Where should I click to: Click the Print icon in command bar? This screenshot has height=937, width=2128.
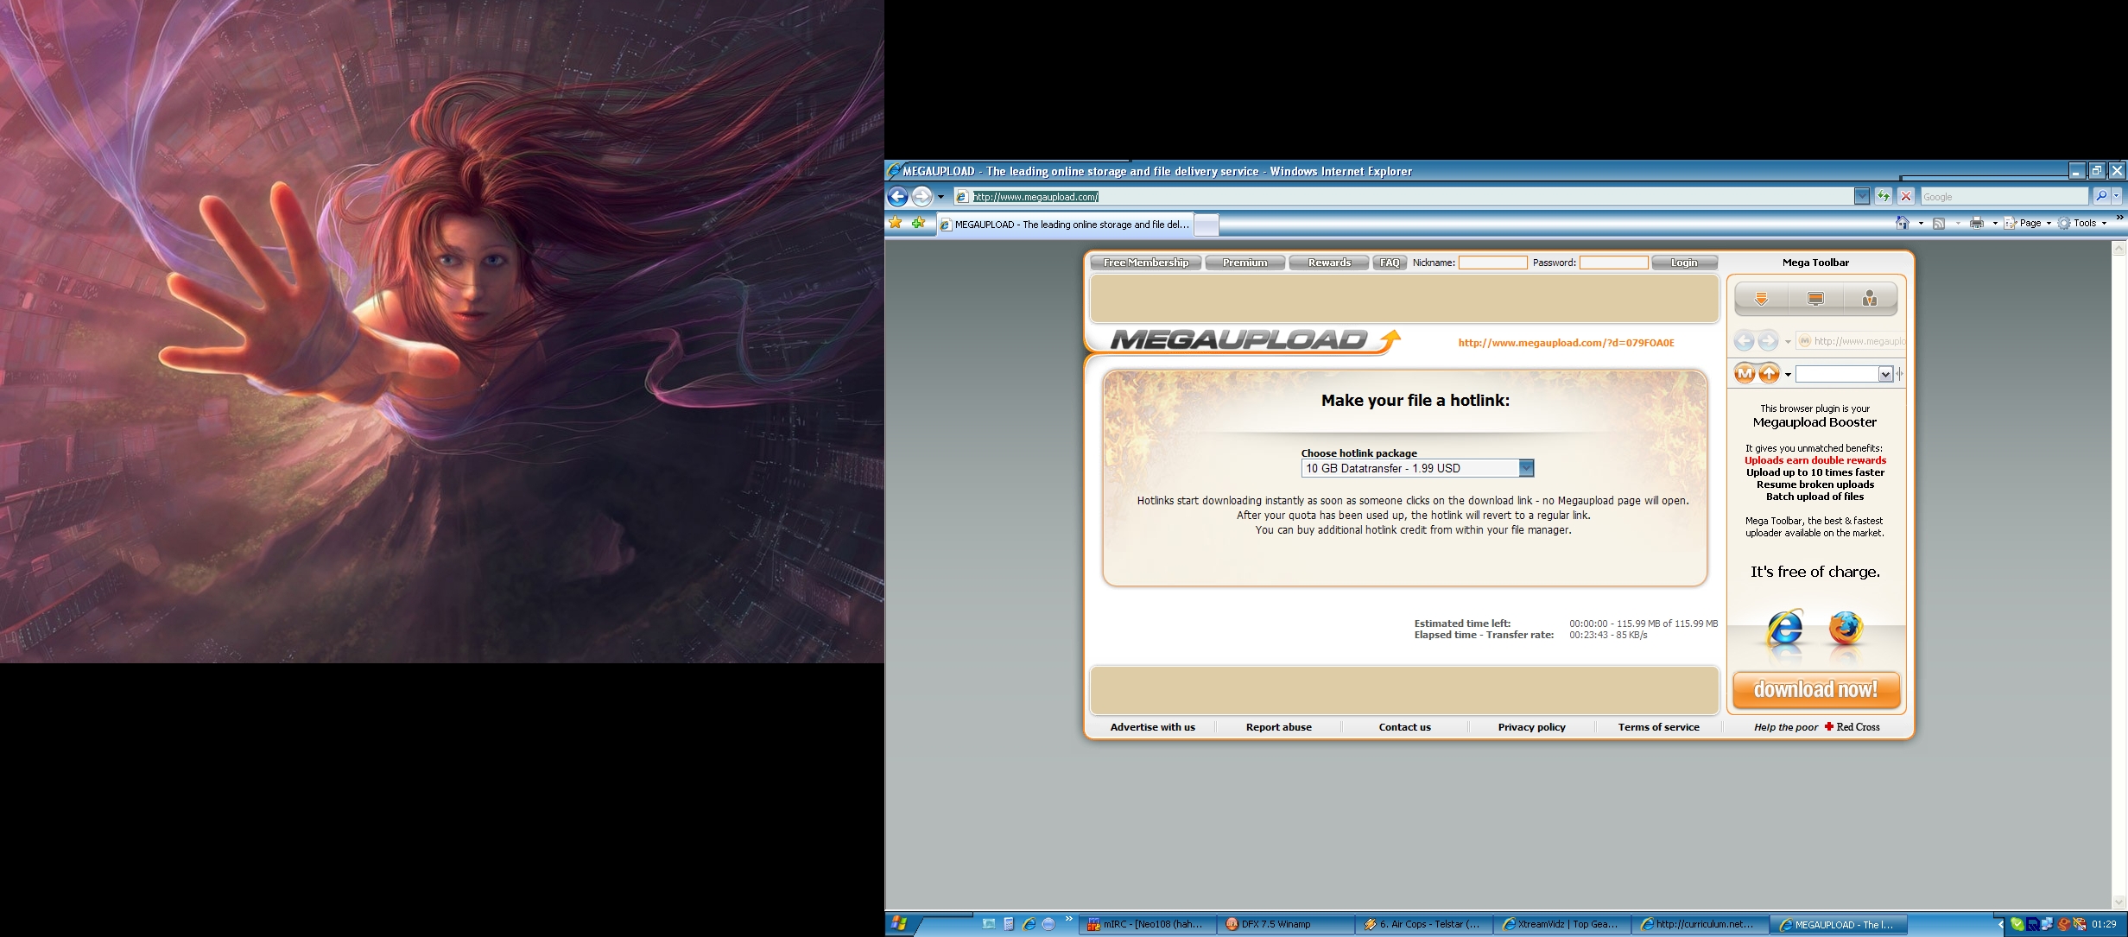point(1976,223)
